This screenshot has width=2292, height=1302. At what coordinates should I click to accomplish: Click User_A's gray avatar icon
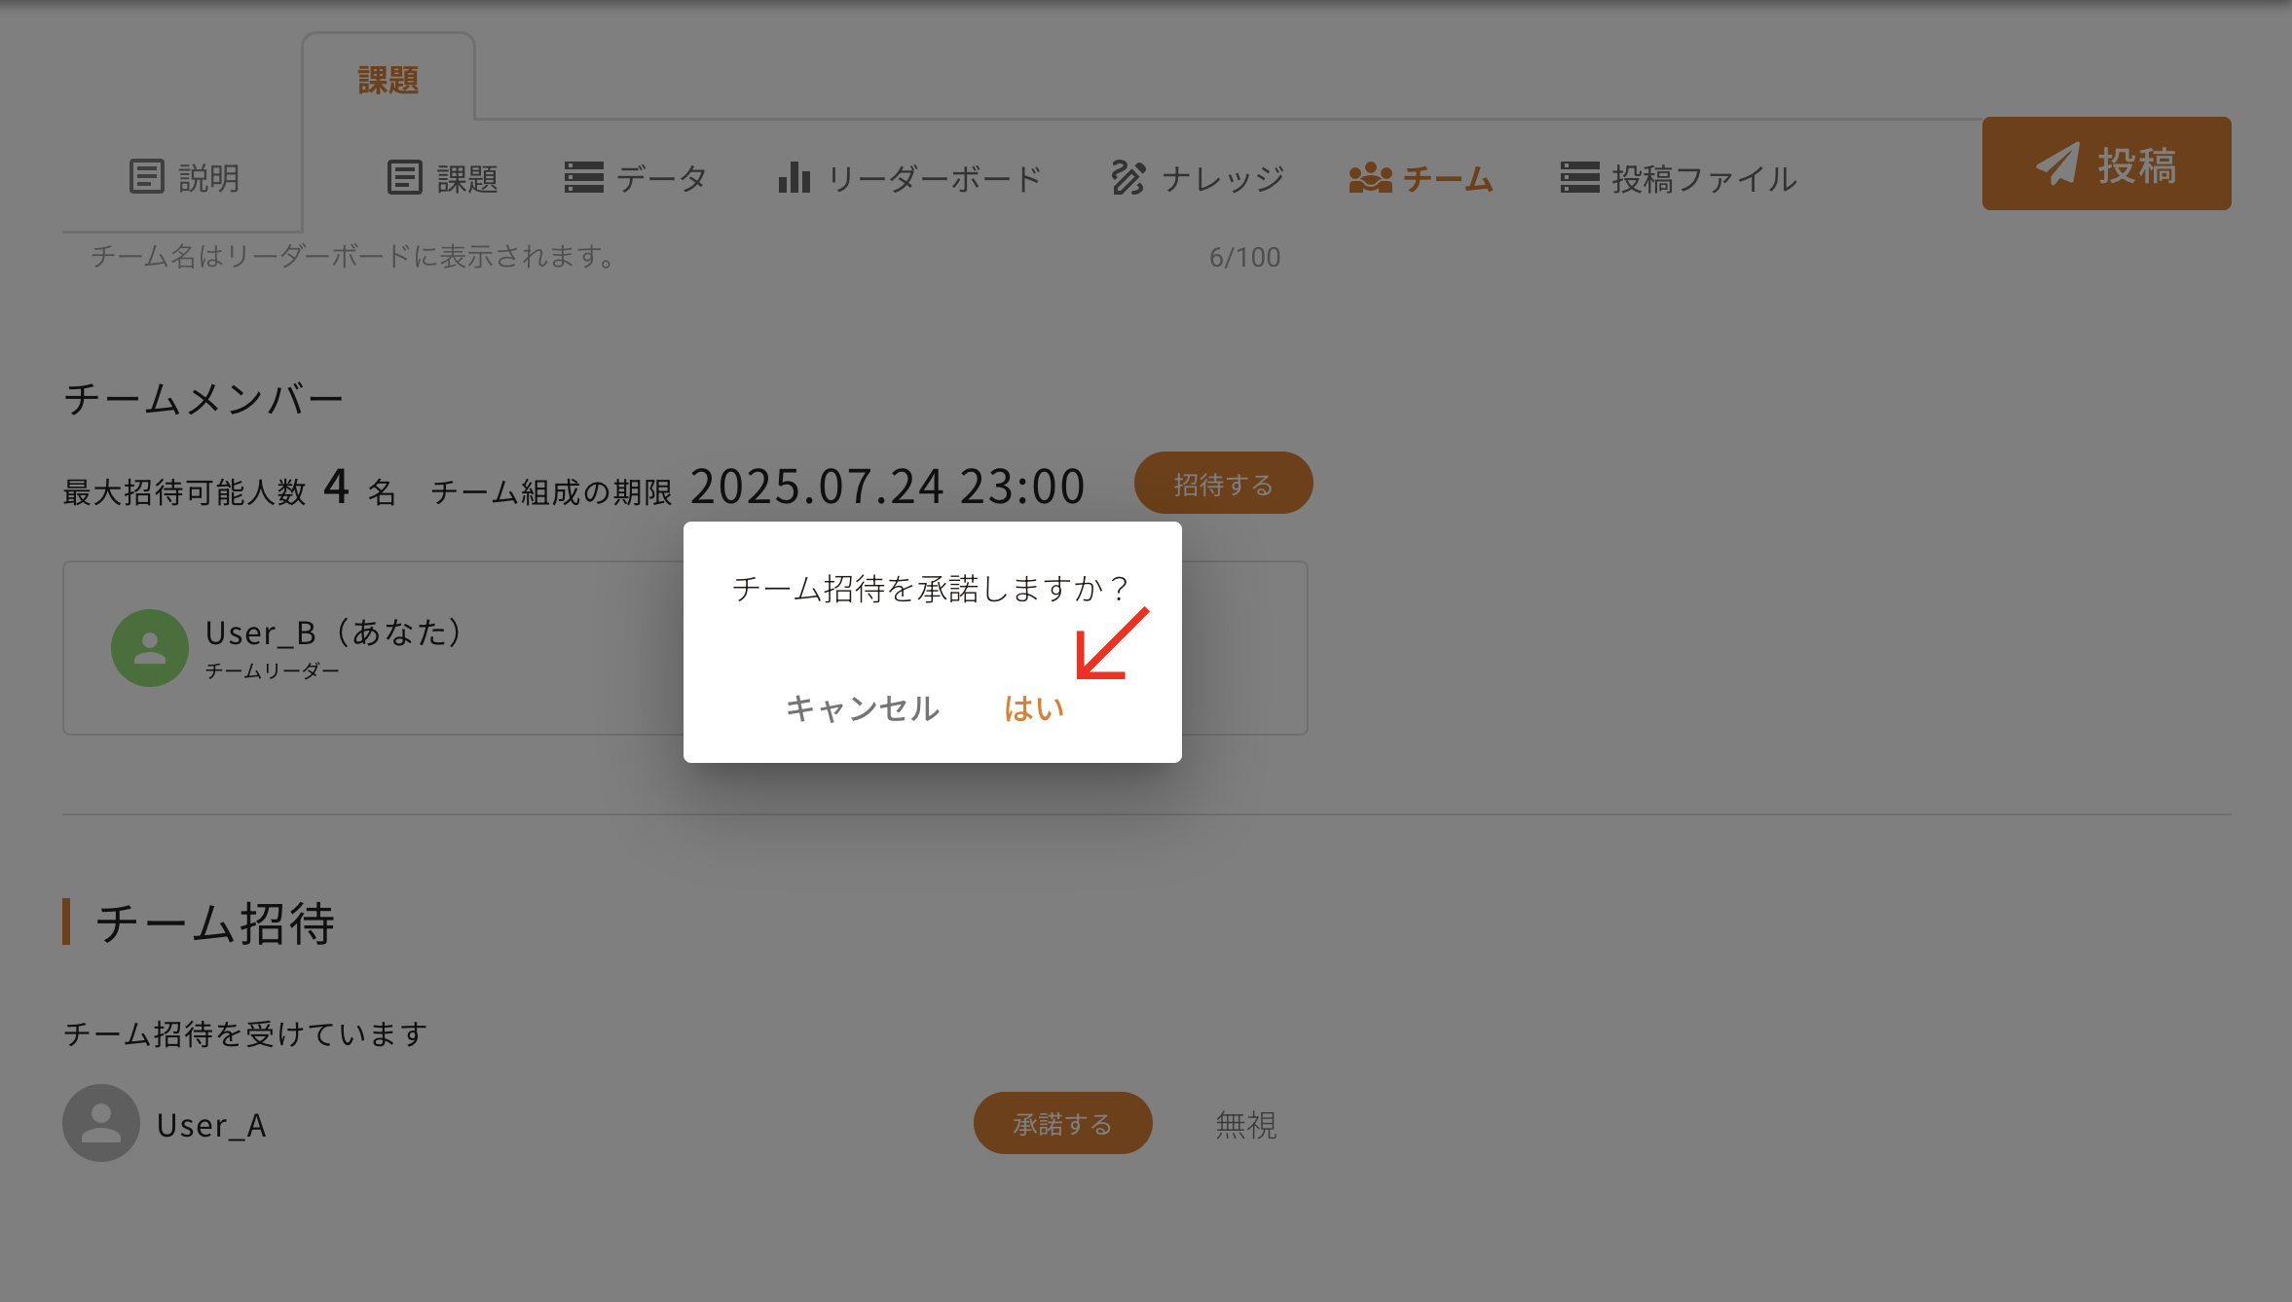101,1123
